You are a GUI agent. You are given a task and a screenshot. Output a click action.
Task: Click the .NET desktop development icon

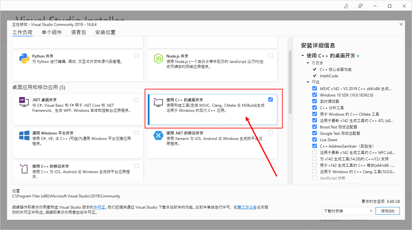pos(24,103)
